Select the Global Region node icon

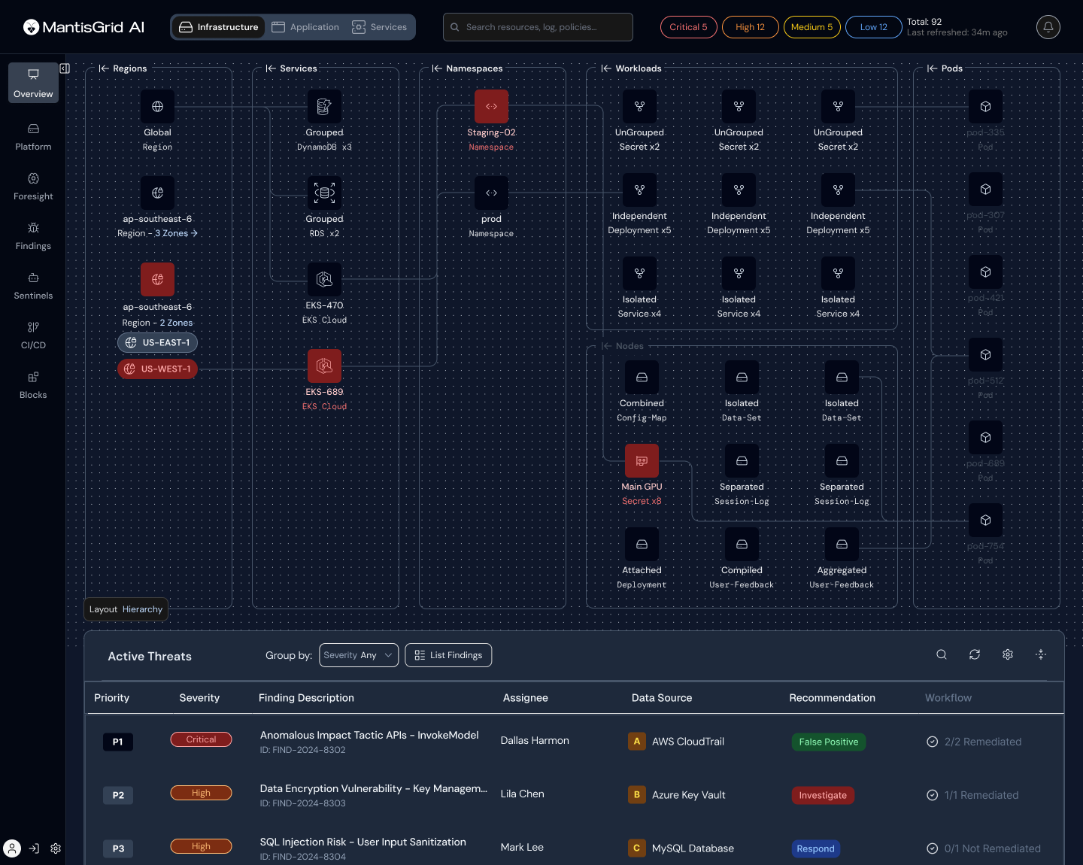click(x=157, y=107)
